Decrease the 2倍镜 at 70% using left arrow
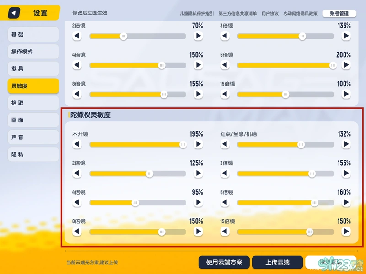366x274 pixels. click(x=77, y=36)
